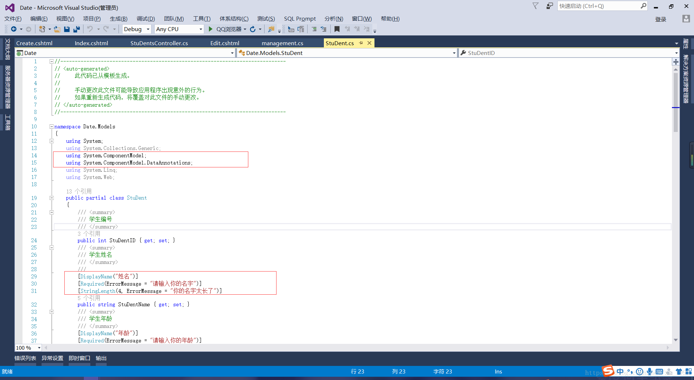
Task: Open the Any CPU platform dropdown
Action: (x=179, y=29)
